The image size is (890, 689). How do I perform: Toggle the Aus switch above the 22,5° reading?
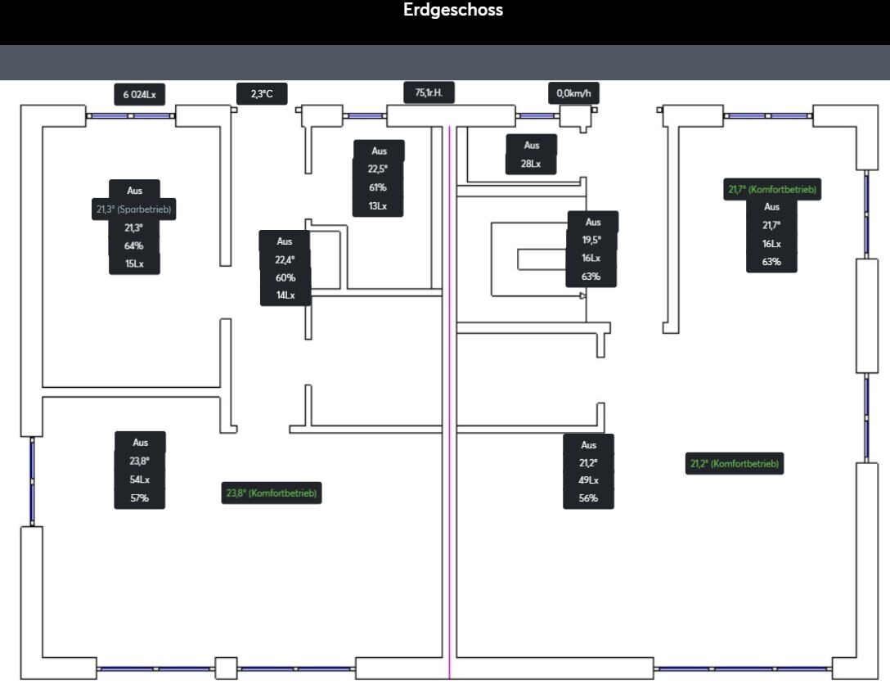379,151
